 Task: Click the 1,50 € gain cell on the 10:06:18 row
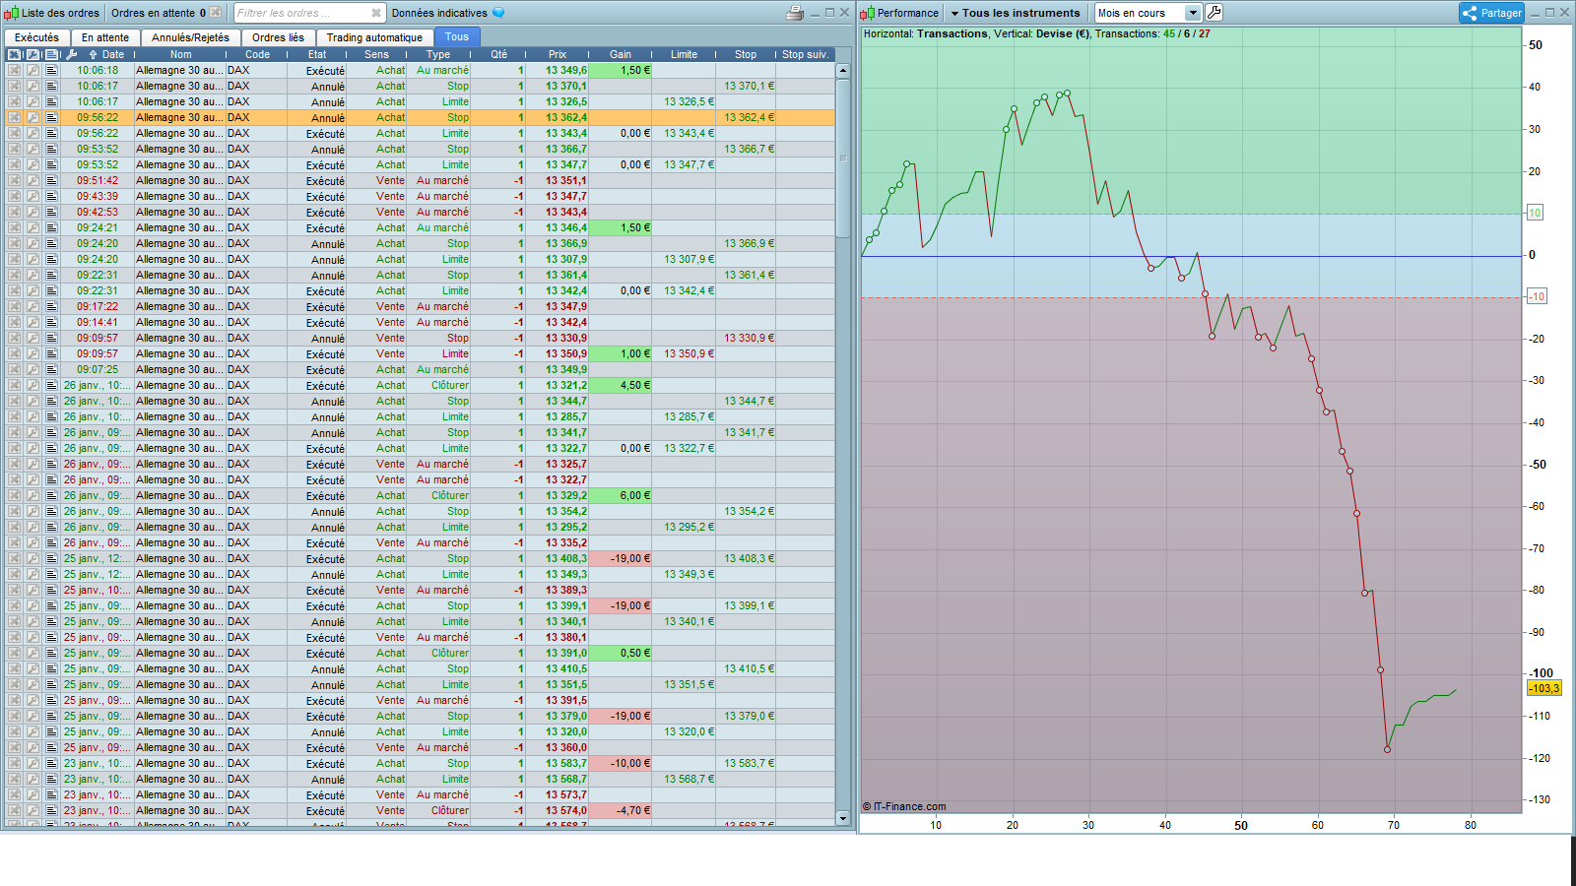pyautogui.click(x=621, y=70)
